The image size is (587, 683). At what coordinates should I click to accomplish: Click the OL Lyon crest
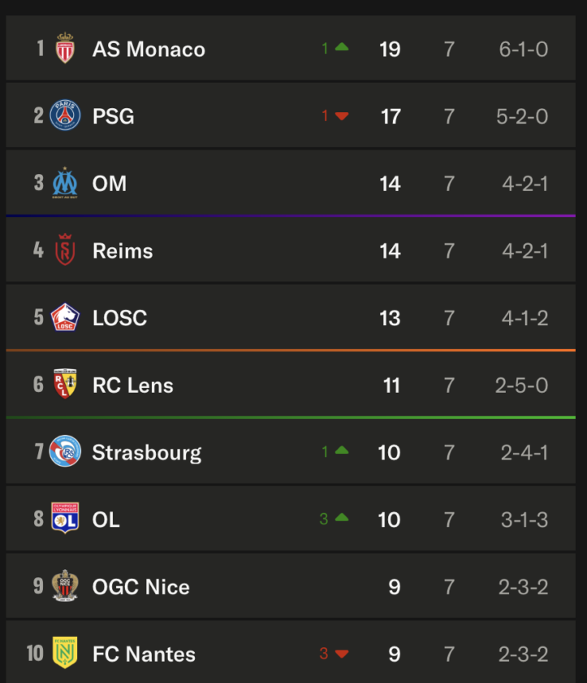65,518
